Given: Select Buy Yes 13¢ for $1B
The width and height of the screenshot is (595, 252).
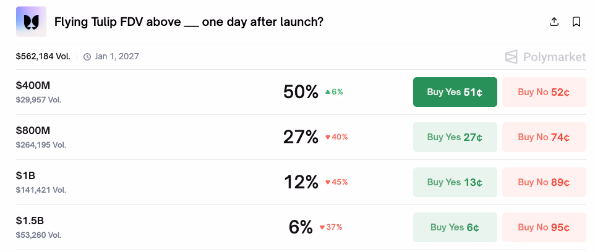Looking at the screenshot, I should 455,182.
